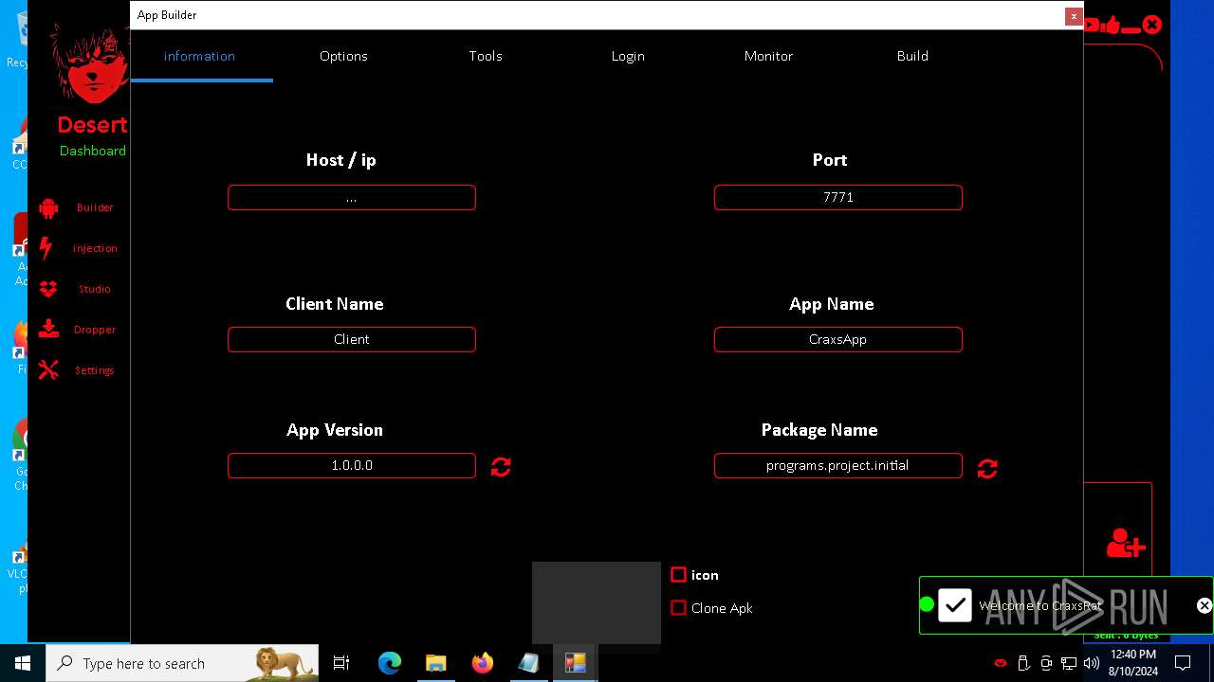Image resolution: width=1214 pixels, height=682 pixels.
Task: Click the Port field showing 7771
Action: coord(838,197)
